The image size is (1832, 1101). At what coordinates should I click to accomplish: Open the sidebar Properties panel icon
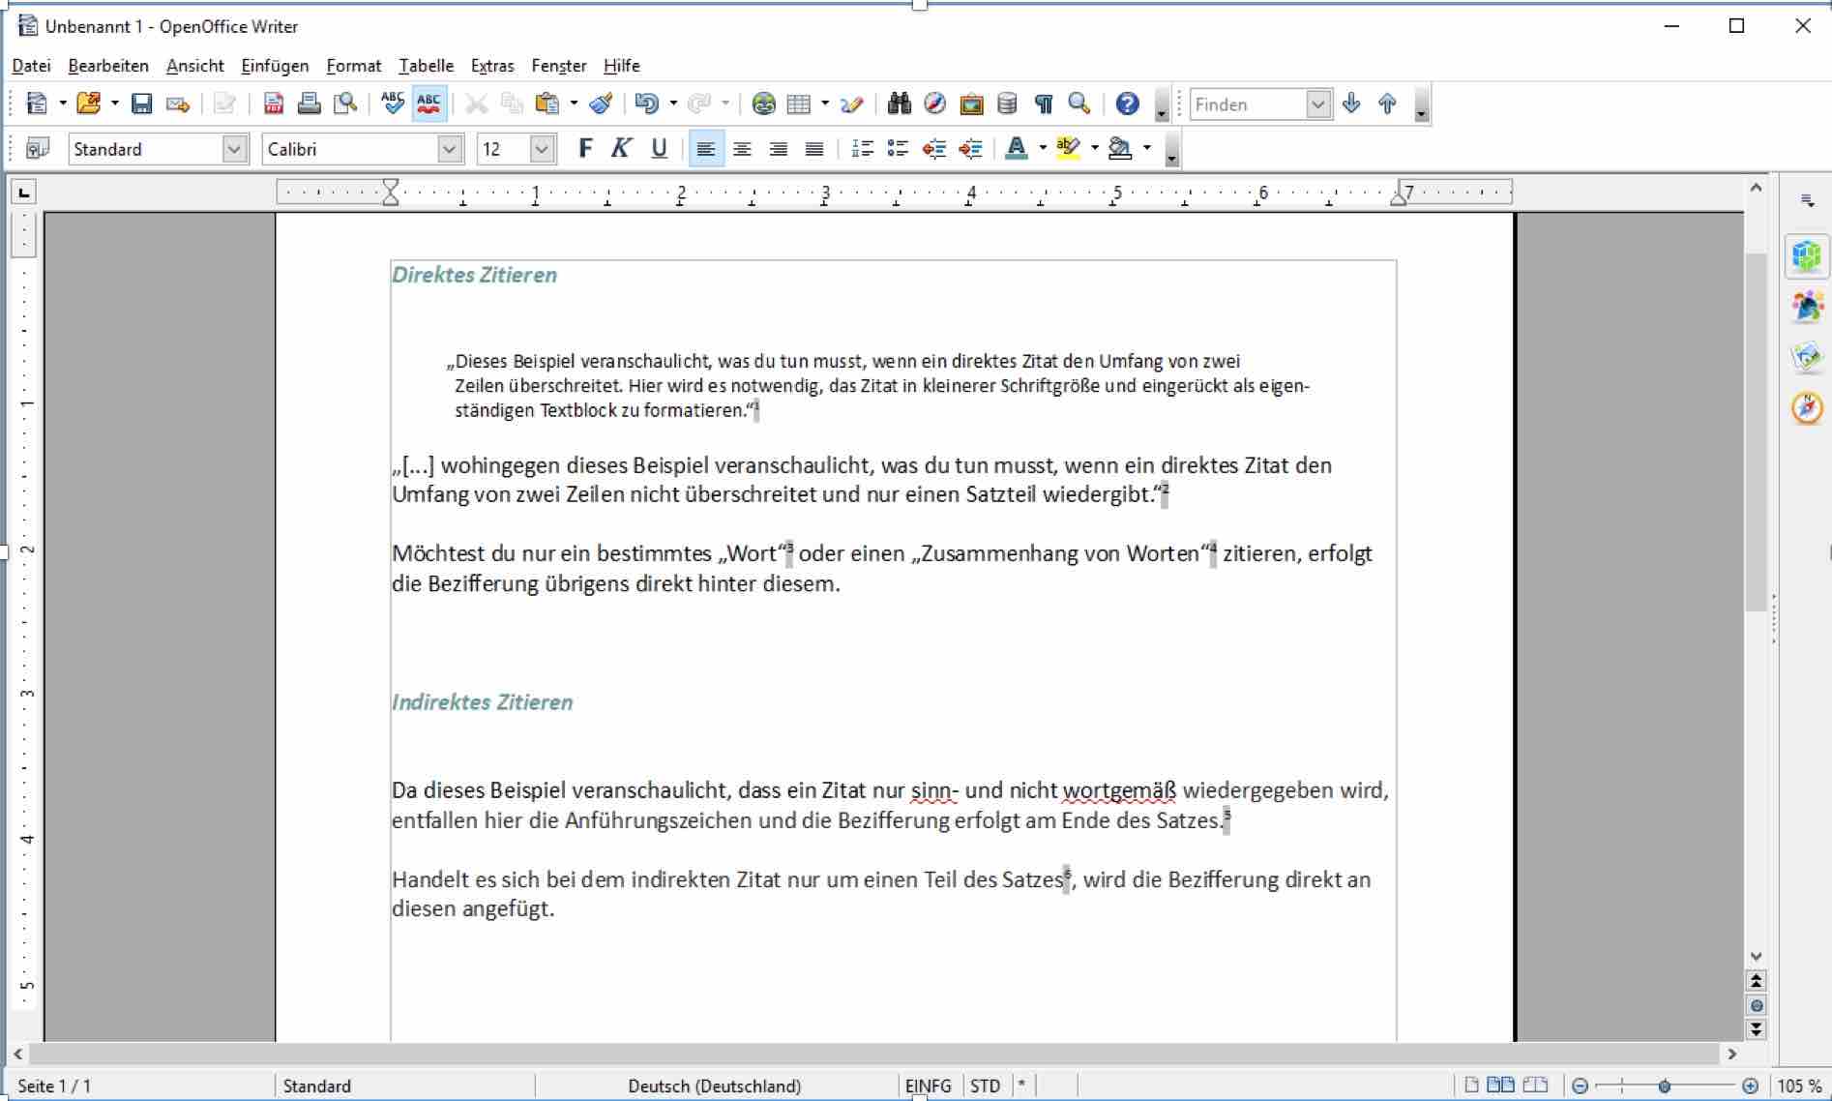[1806, 257]
